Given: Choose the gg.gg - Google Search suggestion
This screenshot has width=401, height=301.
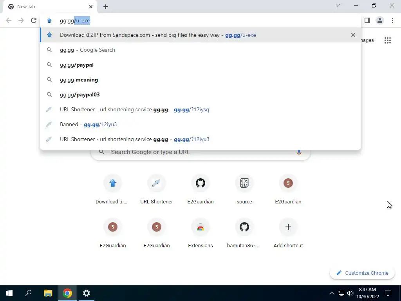Looking at the screenshot, I should (x=200, y=50).
